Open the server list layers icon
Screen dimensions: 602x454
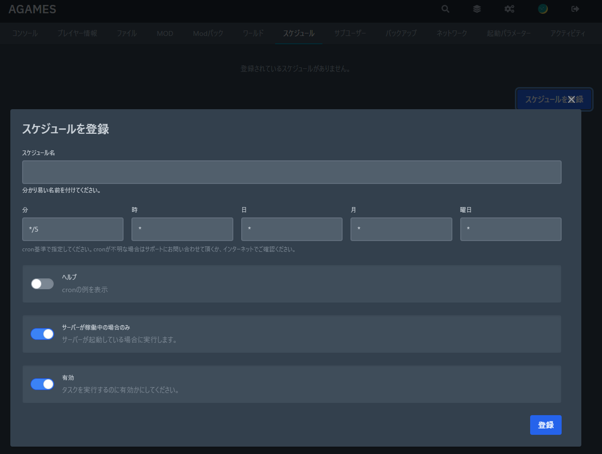click(477, 9)
